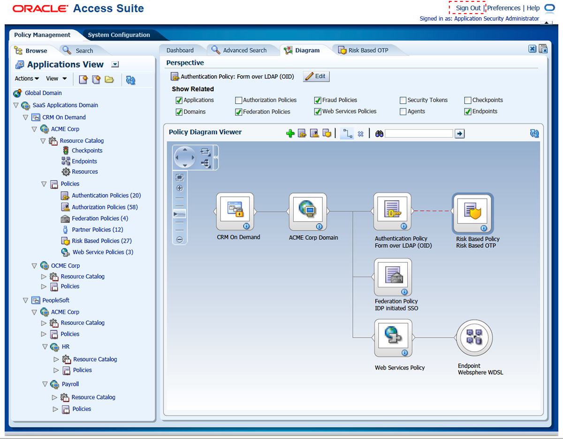Select Authentication Policies (20) in tree
563x439 pixels.
coord(106,195)
